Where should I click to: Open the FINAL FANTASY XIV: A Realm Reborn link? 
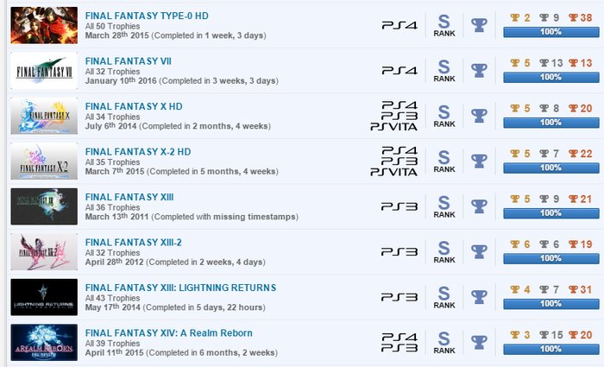(x=169, y=333)
